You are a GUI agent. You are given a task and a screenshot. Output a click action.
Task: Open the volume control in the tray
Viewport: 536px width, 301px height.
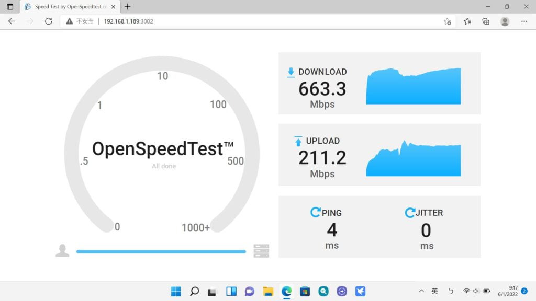pyautogui.click(x=476, y=291)
